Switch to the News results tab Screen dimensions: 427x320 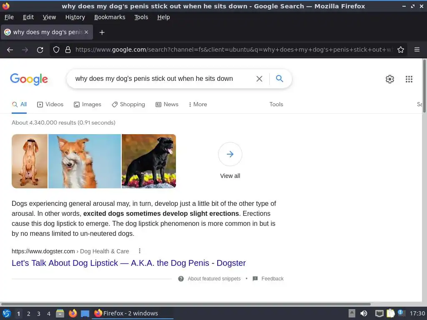click(x=167, y=105)
